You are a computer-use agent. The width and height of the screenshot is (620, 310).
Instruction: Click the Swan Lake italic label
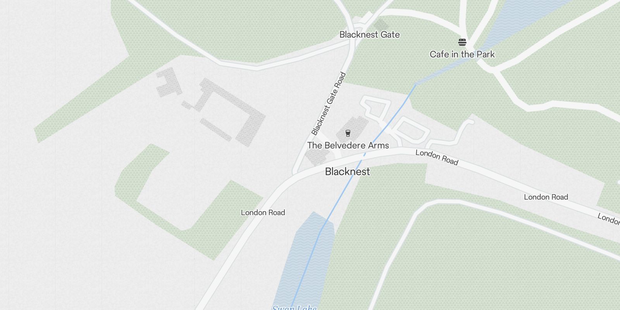tap(294, 308)
